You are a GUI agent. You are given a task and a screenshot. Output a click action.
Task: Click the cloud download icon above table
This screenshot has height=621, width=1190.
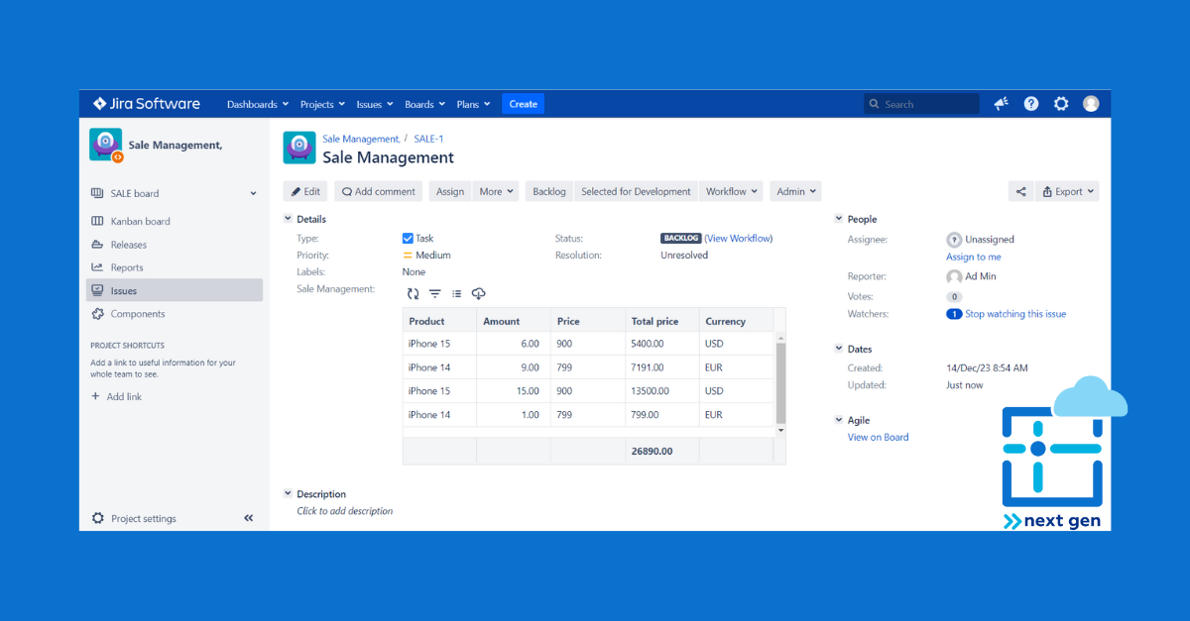(479, 293)
